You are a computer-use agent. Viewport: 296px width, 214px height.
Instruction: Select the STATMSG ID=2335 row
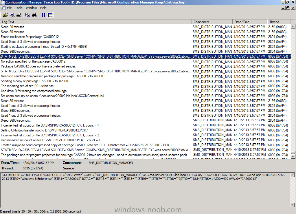click(x=145, y=150)
